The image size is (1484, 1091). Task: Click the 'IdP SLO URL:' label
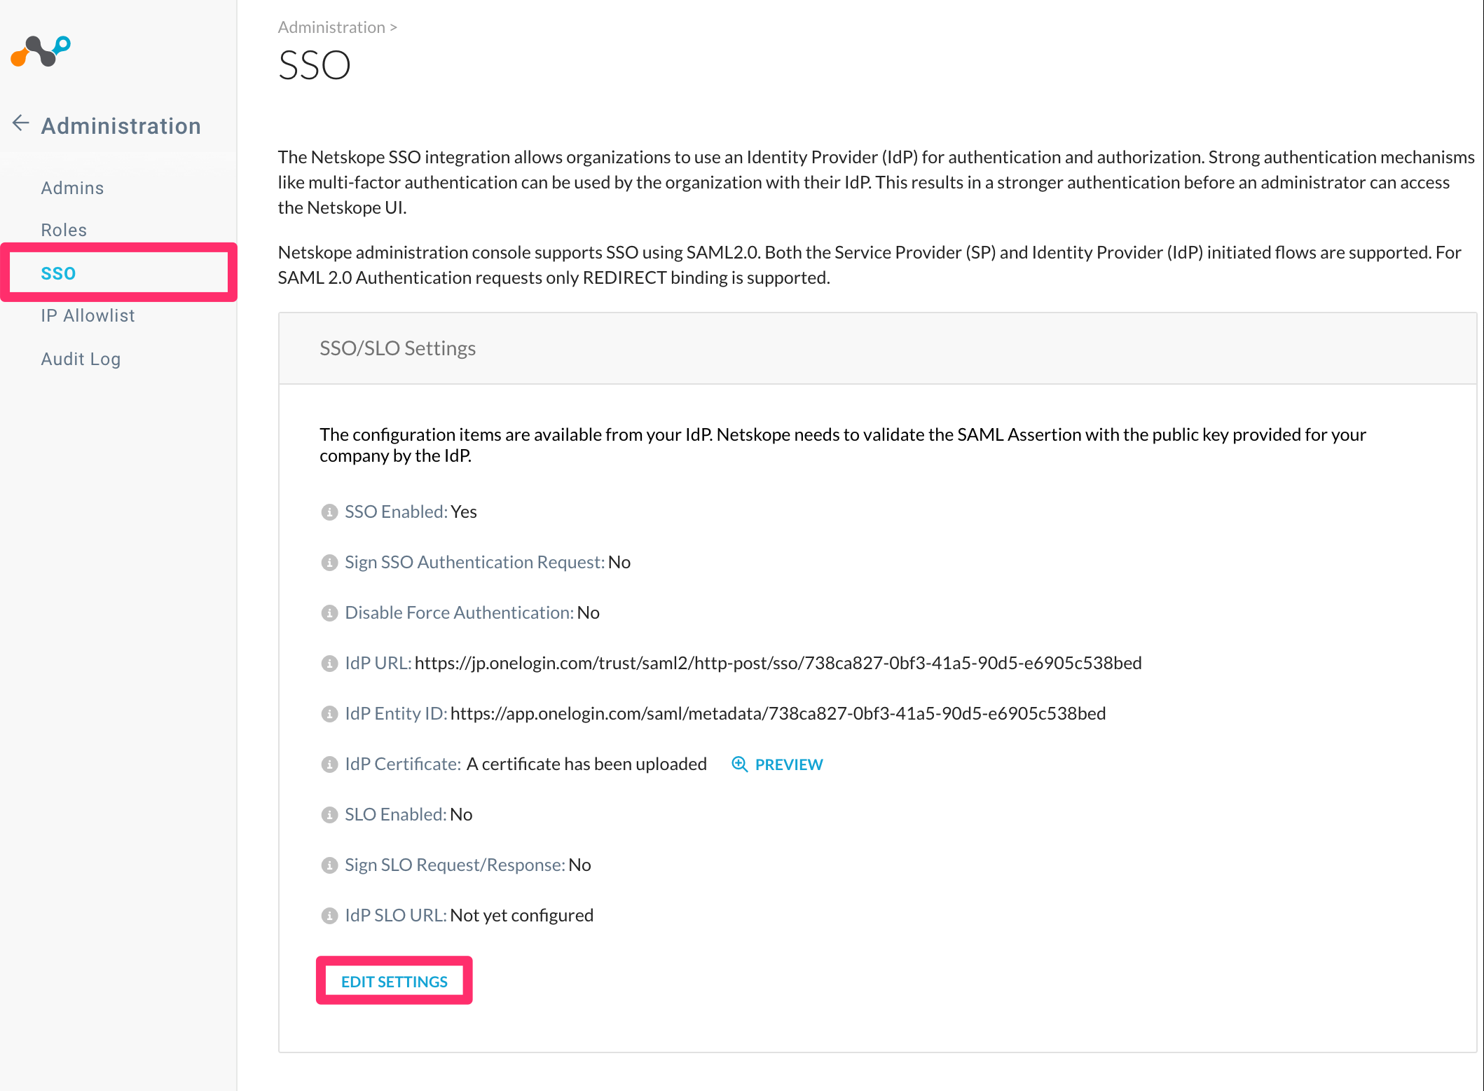coord(395,915)
